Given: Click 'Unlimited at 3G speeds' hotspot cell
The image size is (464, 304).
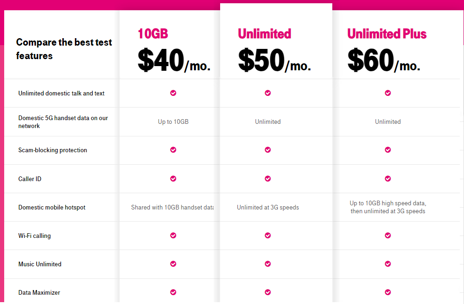Looking at the screenshot, I should (x=268, y=207).
